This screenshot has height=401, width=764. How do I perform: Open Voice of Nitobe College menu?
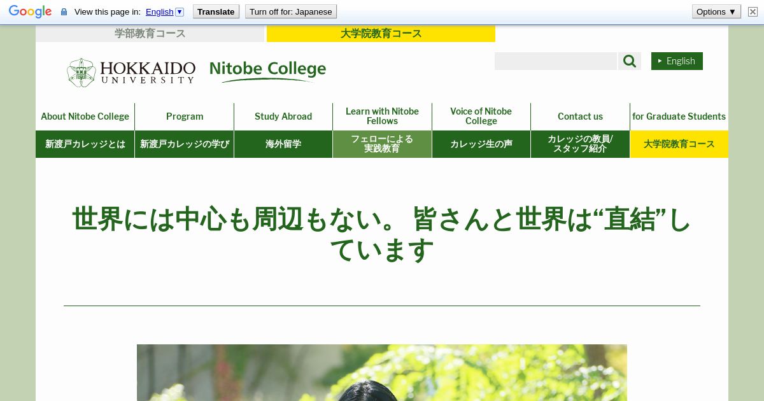[x=481, y=116]
